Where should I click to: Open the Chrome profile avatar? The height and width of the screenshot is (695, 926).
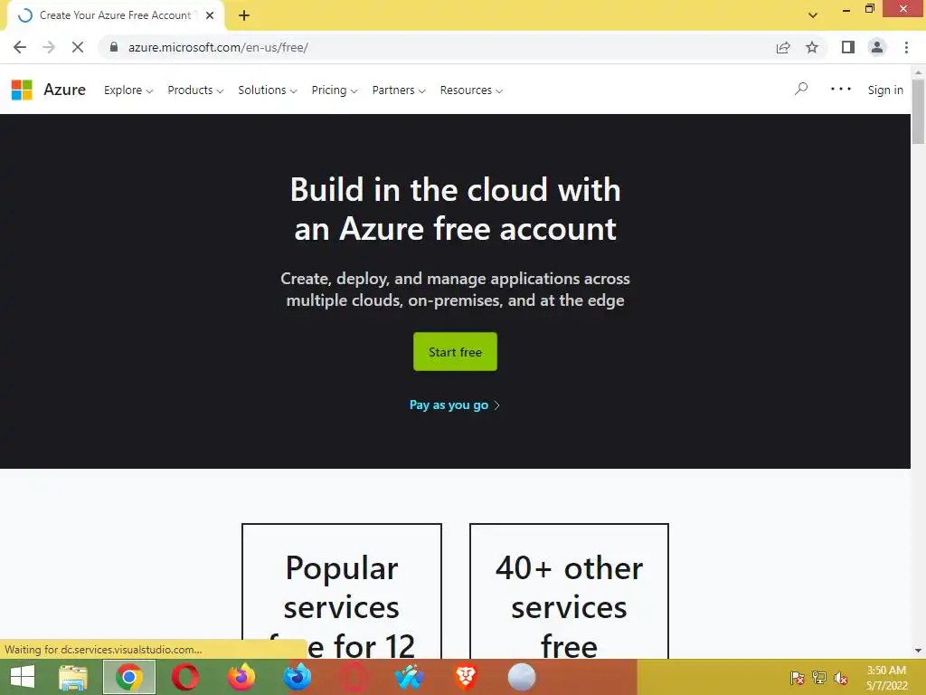[x=877, y=47]
